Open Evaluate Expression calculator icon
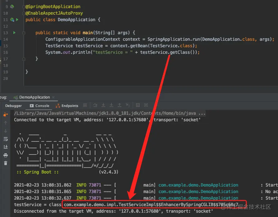 pyautogui.click(x=138, y=105)
